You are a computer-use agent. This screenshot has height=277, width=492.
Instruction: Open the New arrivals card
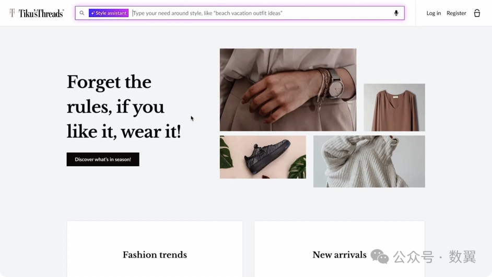point(339,255)
